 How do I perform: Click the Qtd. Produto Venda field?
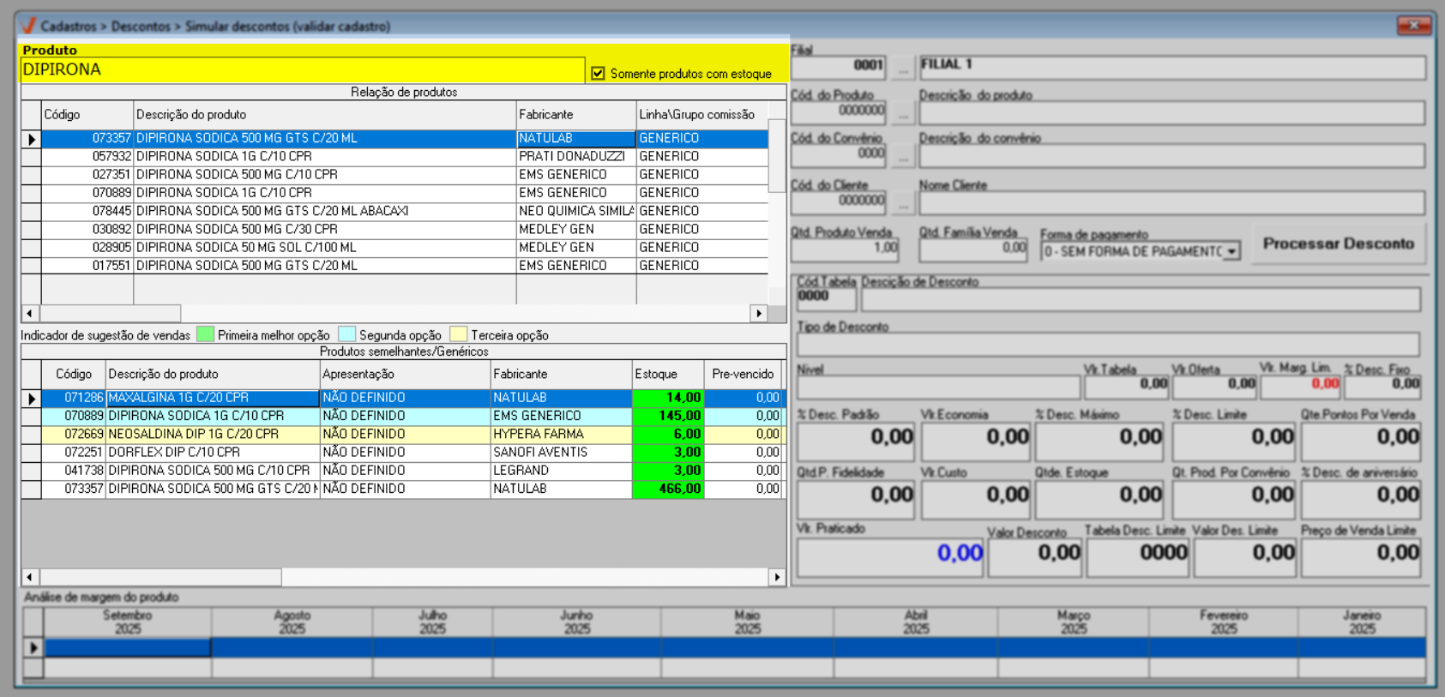point(845,248)
